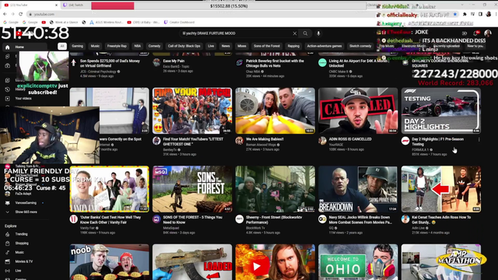Image resolution: width=498 pixels, height=280 pixels.
Task: Play the Navy SEAL Breakdown thumbnail
Action: (358, 189)
